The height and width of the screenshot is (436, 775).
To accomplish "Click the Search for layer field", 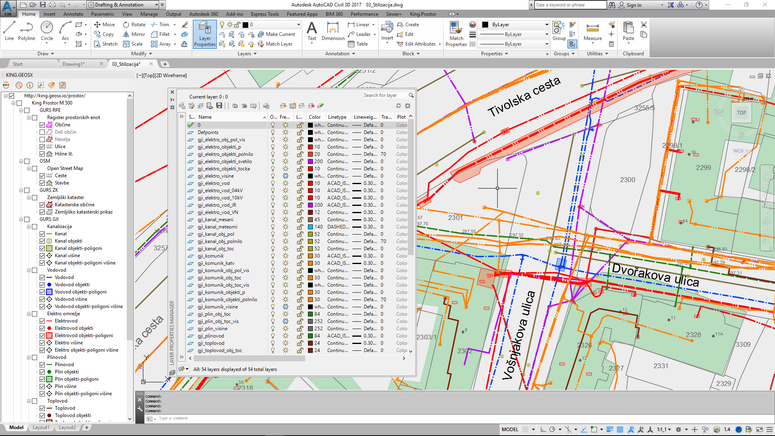I will (385, 95).
